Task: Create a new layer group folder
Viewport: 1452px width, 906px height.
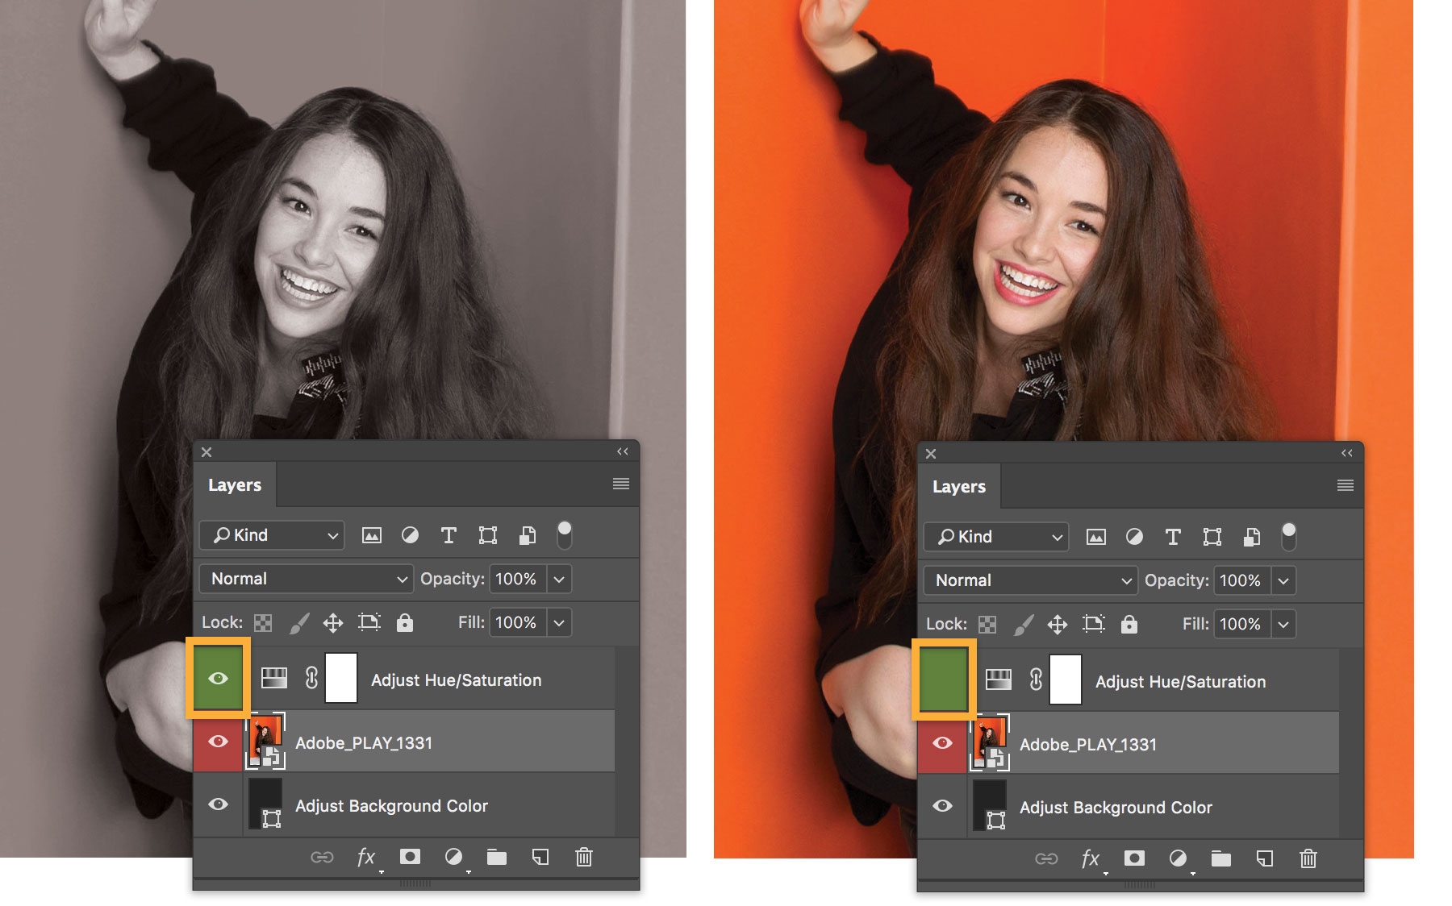Action: coord(498,858)
